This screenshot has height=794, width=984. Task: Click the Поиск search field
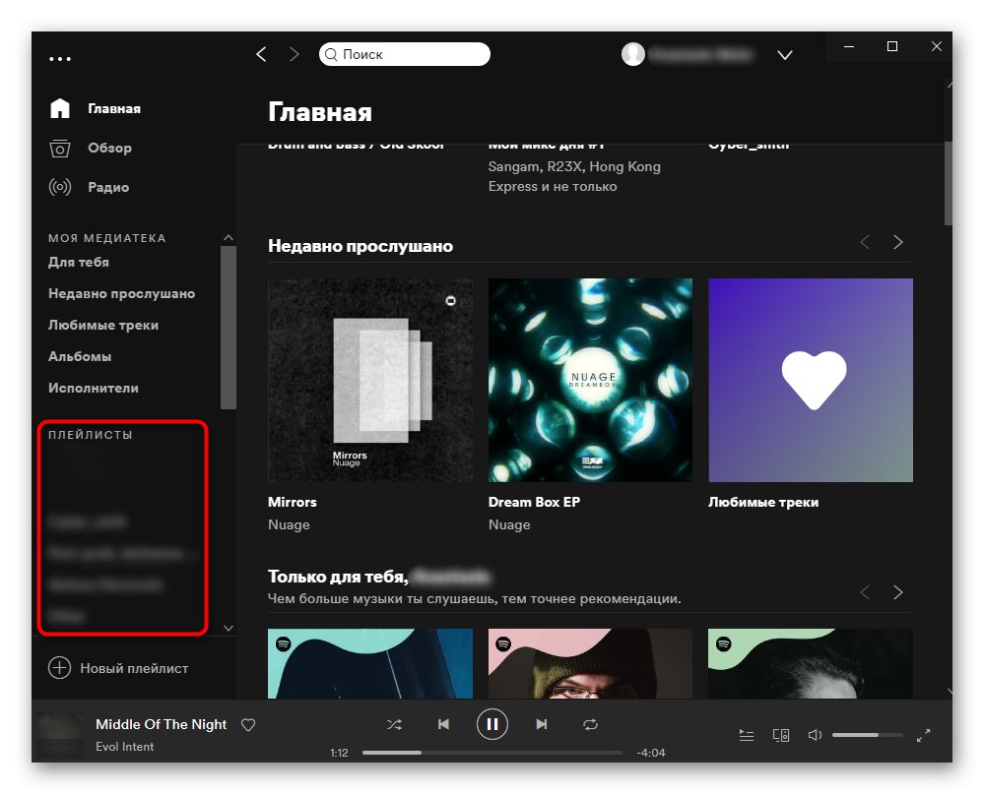click(x=405, y=54)
